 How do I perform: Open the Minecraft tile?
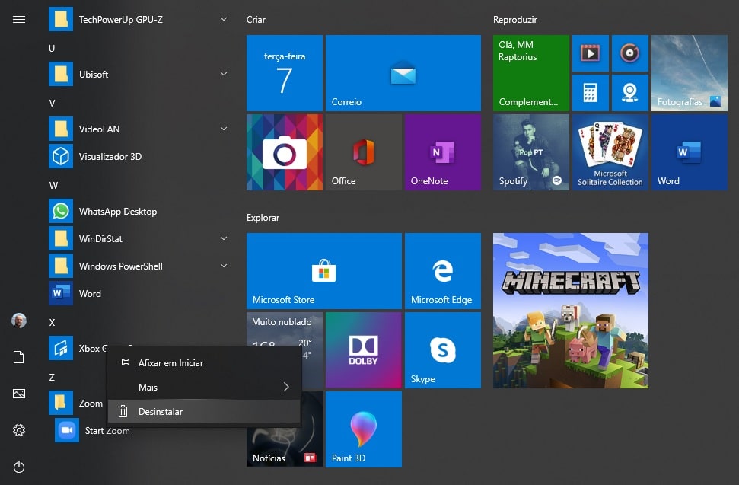click(x=571, y=311)
